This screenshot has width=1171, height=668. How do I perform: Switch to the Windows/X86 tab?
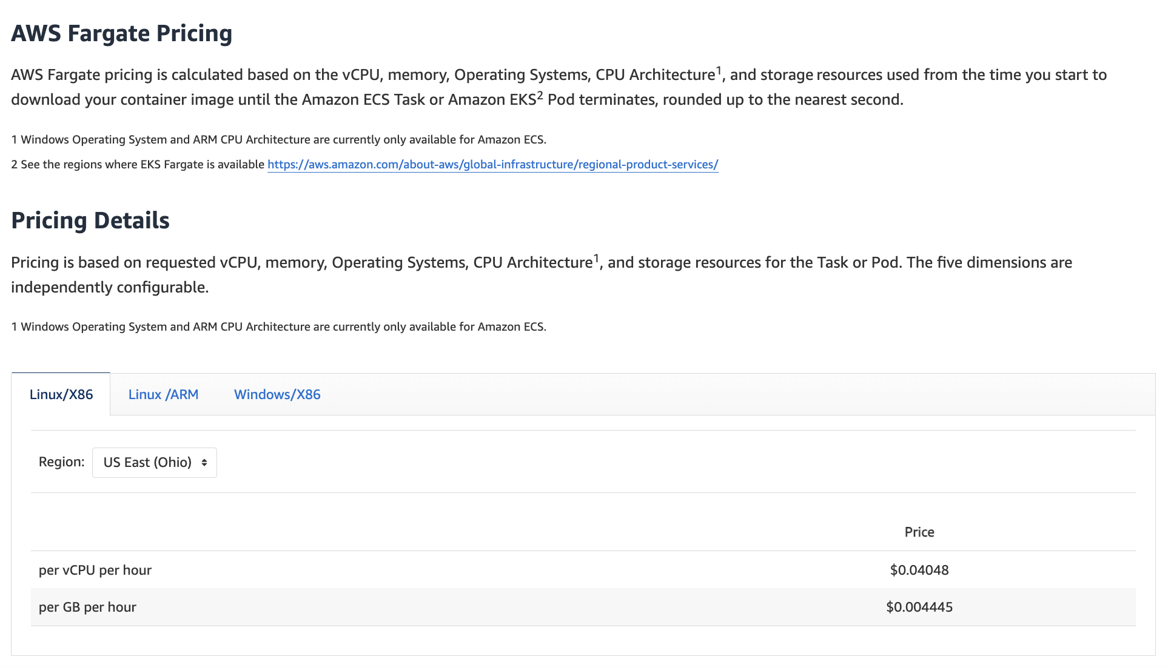pos(277,394)
